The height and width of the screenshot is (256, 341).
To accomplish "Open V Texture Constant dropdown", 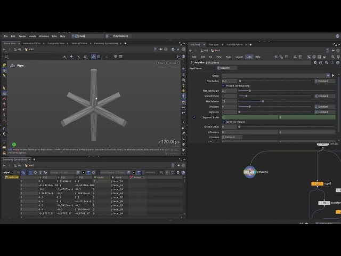I will tap(232, 137).
